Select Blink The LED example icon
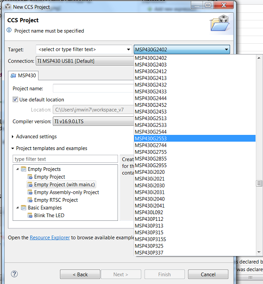Image resolution: width=263 pixels, height=284 pixels. point(30,215)
